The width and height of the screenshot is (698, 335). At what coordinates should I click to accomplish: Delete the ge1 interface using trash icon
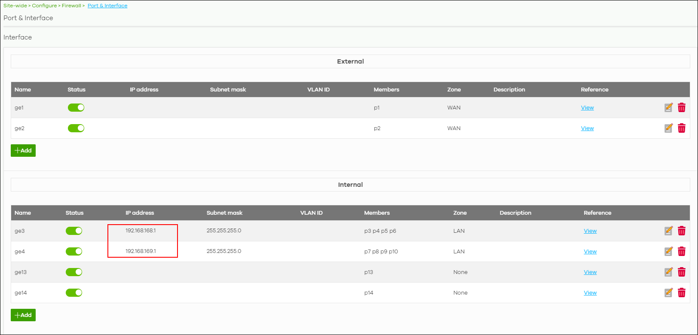pos(682,107)
